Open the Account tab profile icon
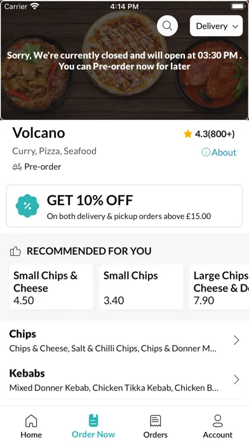 pos(218,421)
